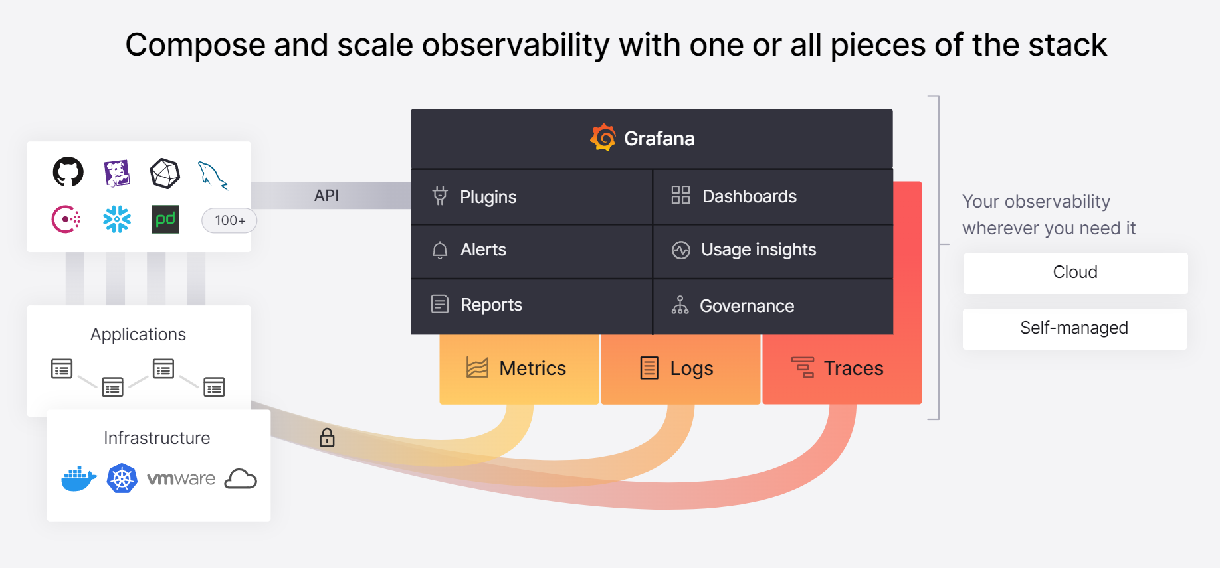This screenshot has height=568, width=1220.
Task: Click the red Traces block
Action: 841,368
